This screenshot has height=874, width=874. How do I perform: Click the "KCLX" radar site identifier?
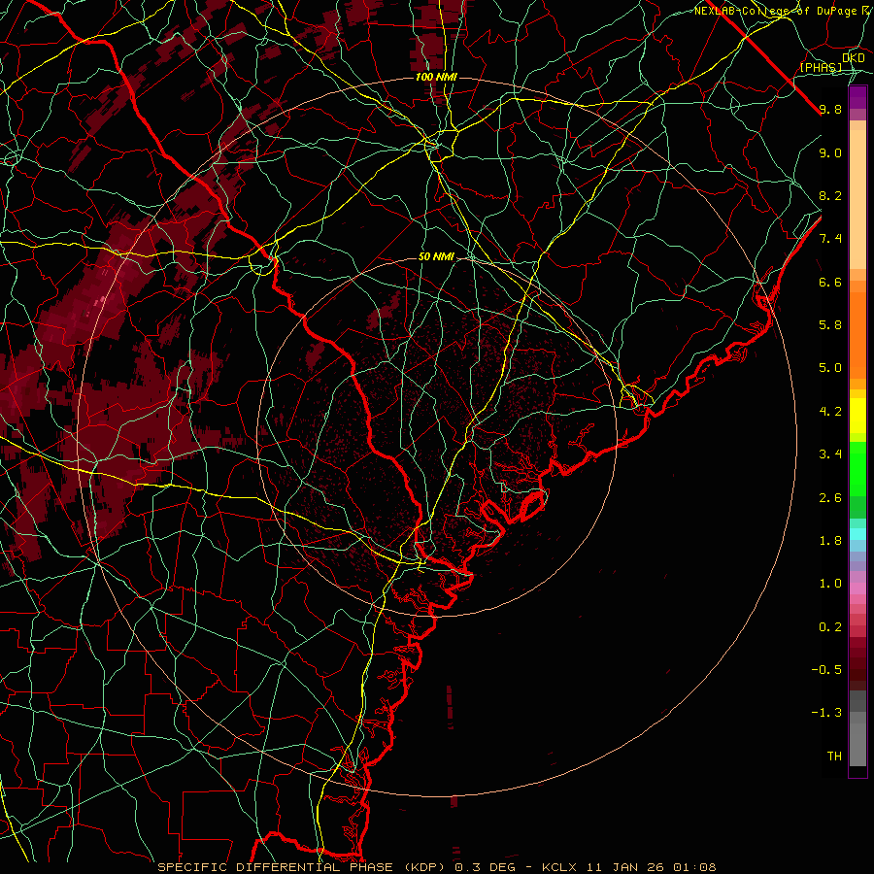[560, 867]
